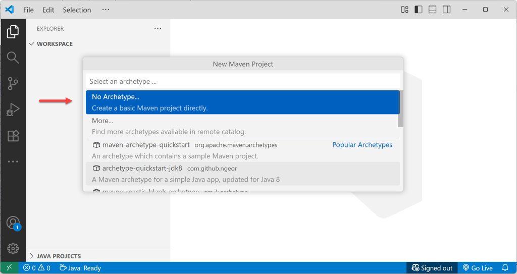The image size is (517, 274).
Task: Open Explorer views and more actions menu
Action: (x=158, y=29)
